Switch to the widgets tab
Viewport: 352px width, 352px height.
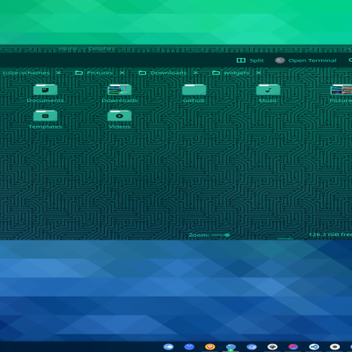231,73
